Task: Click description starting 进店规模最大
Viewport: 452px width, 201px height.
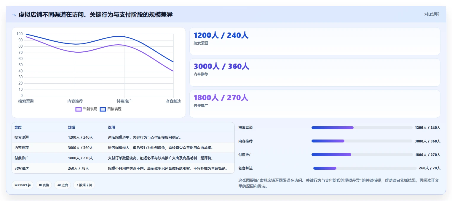Action: coord(160,148)
